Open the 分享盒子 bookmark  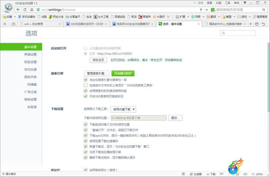[73, 17]
